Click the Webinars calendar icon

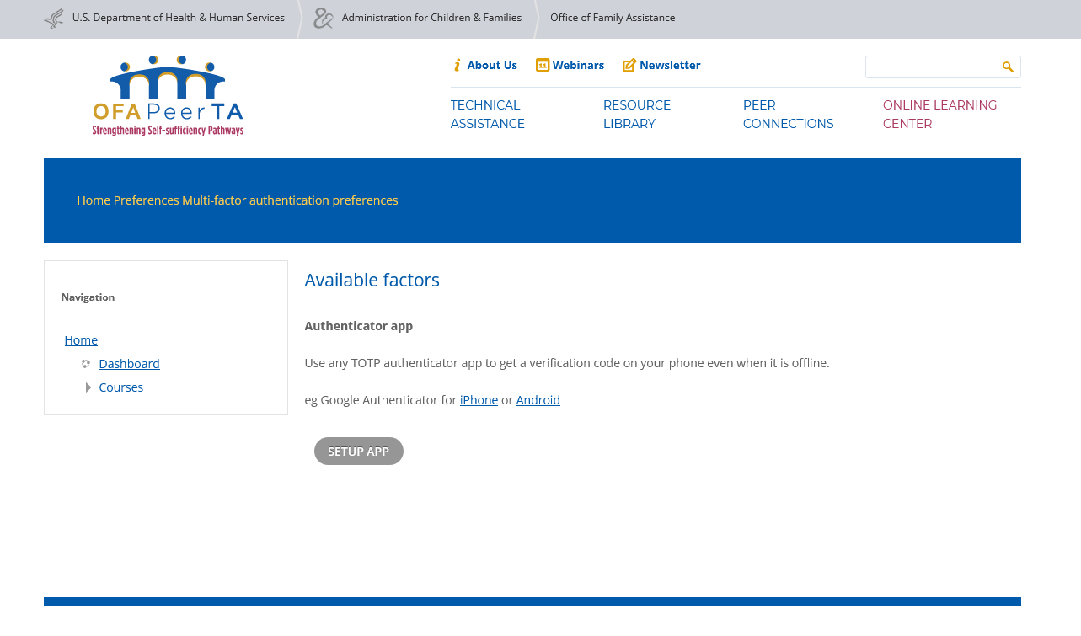[543, 66]
